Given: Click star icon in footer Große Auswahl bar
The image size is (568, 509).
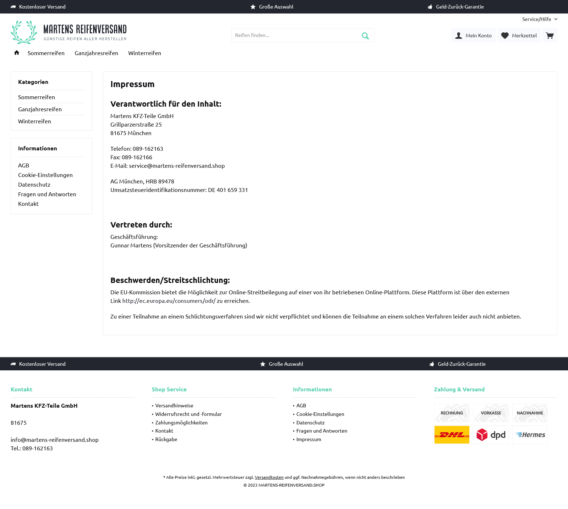Looking at the screenshot, I should pos(263,364).
